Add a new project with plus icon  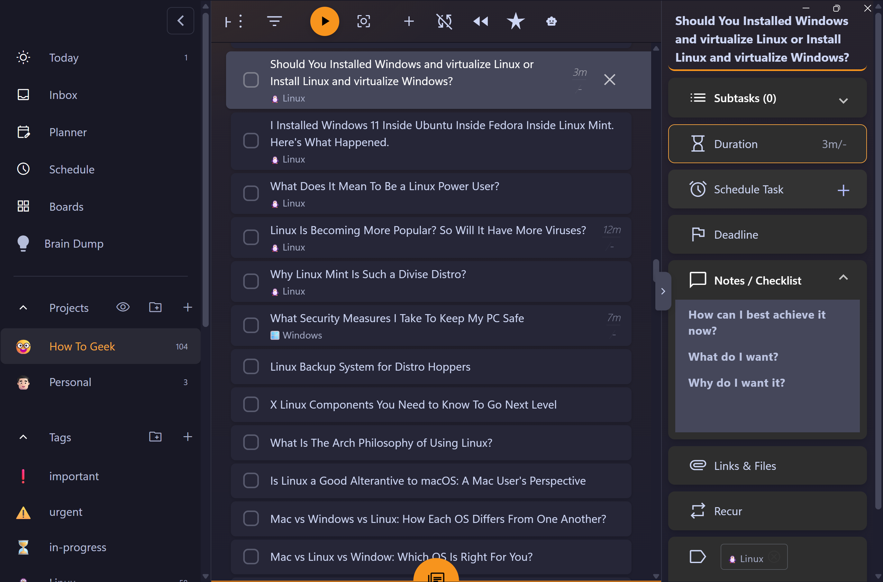coord(187,307)
